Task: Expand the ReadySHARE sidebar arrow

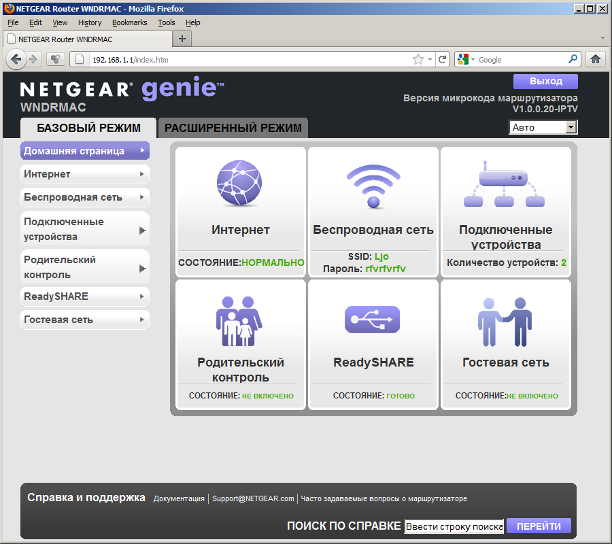Action: [142, 296]
